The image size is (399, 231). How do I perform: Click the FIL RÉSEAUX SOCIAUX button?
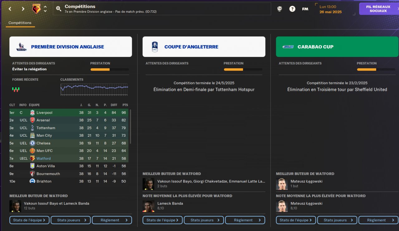378,9
